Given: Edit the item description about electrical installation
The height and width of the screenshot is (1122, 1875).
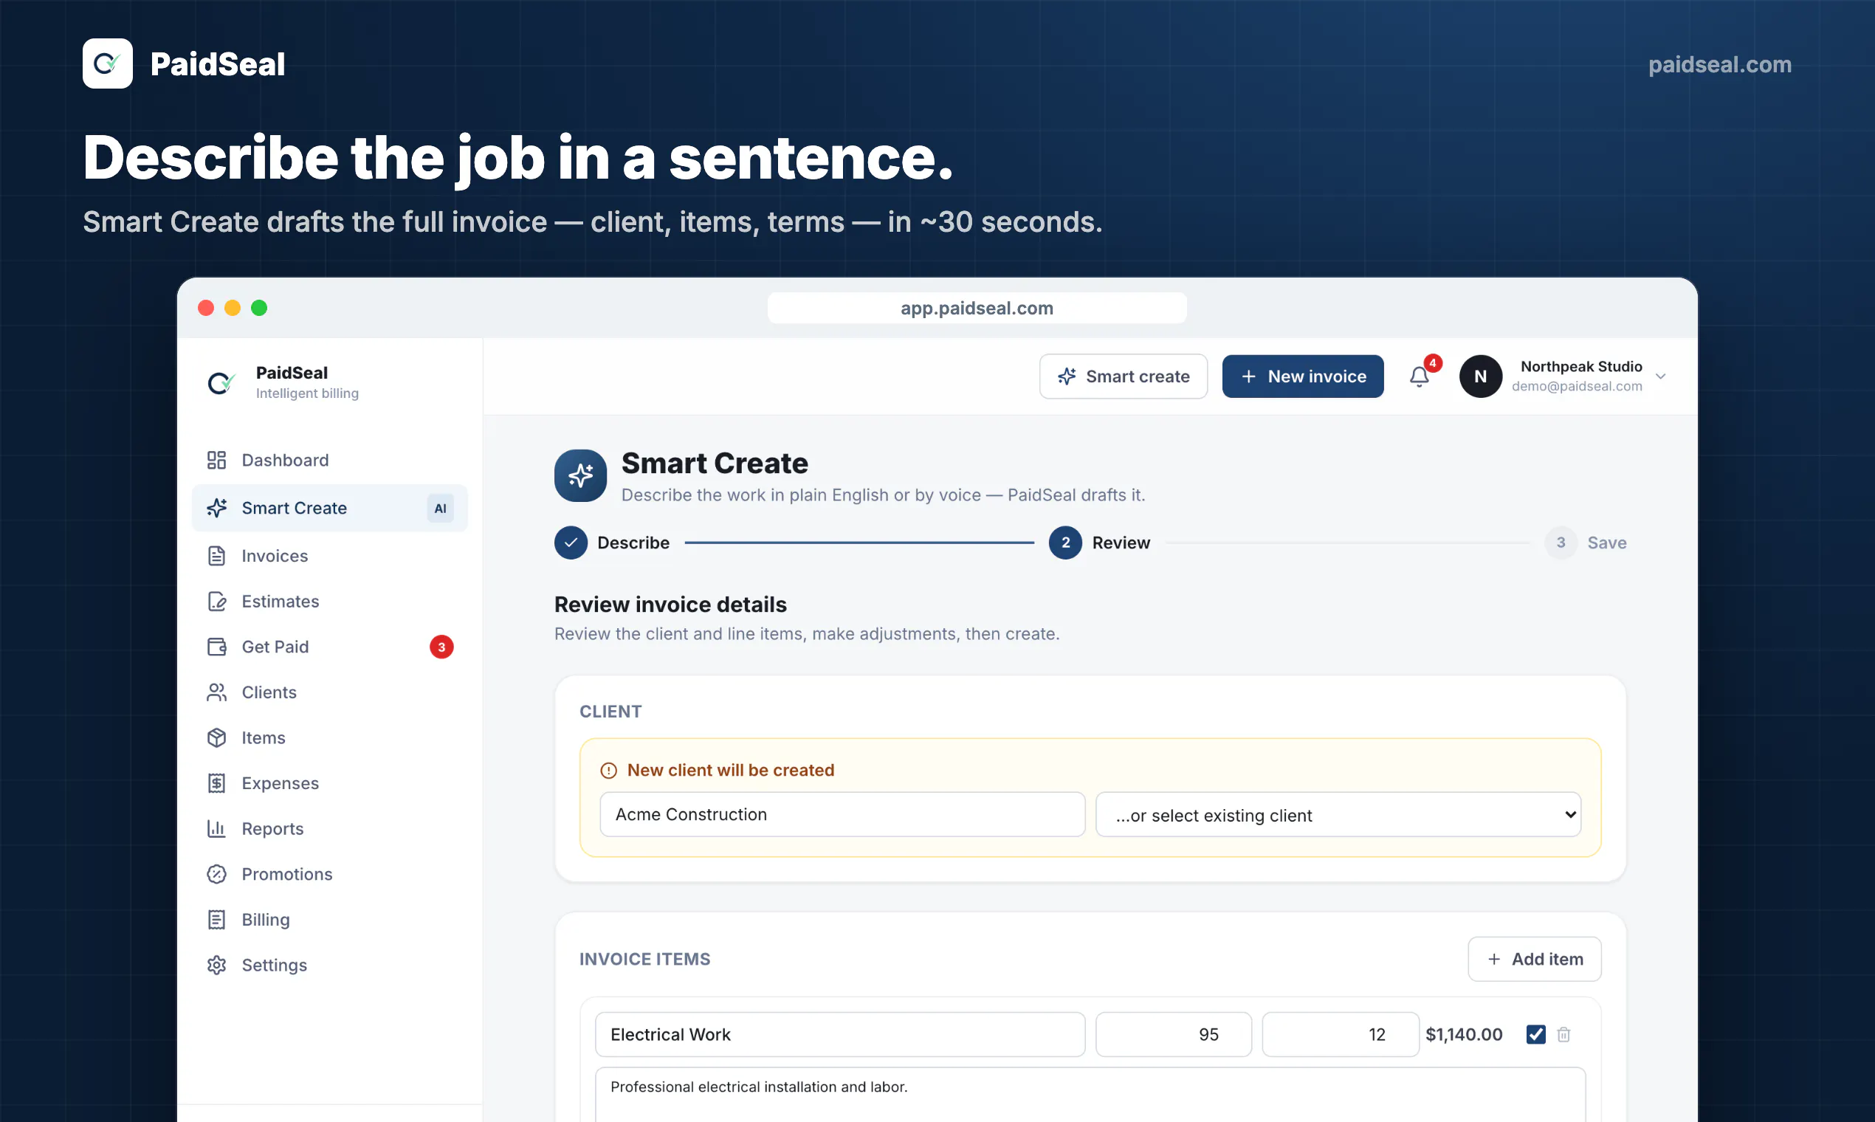Looking at the screenshot, I should pos(1090,1094).
